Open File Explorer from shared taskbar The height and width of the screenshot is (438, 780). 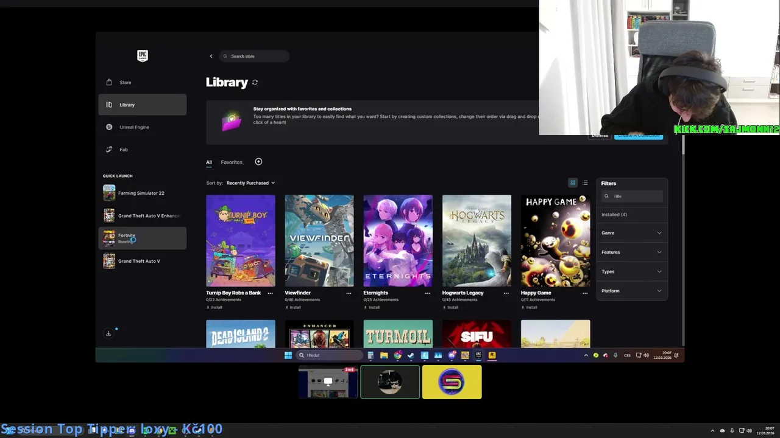point(384,355)
